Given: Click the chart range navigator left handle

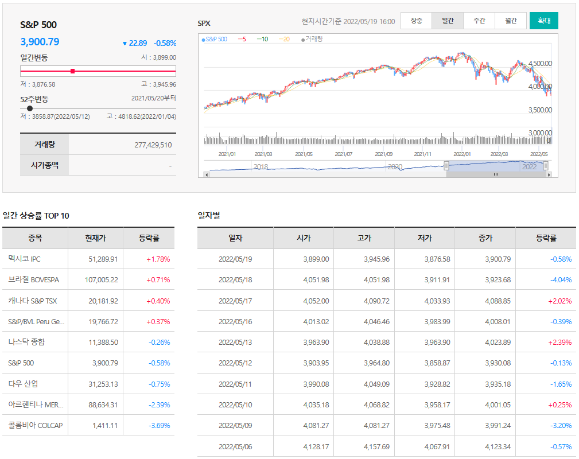Looking at the screenshot, I should pyautogui.click(x=446, y=166).
